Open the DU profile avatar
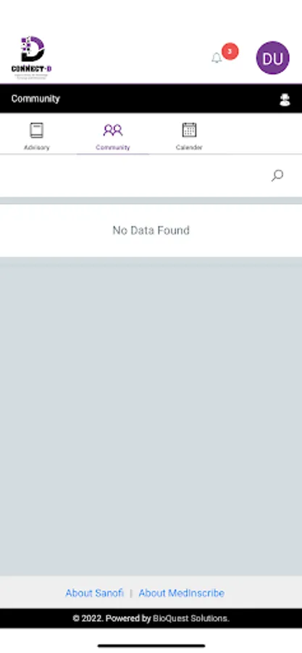Viewport: 302px width, 653px height. coord(272,58)
